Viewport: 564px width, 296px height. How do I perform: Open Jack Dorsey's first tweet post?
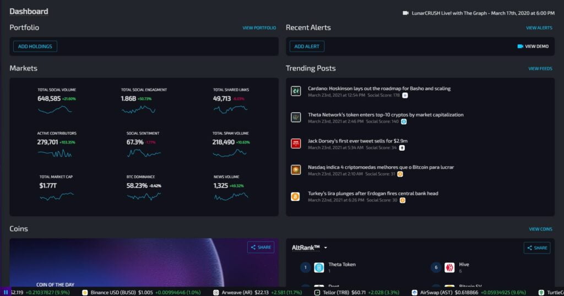click(x=357, y=141)
